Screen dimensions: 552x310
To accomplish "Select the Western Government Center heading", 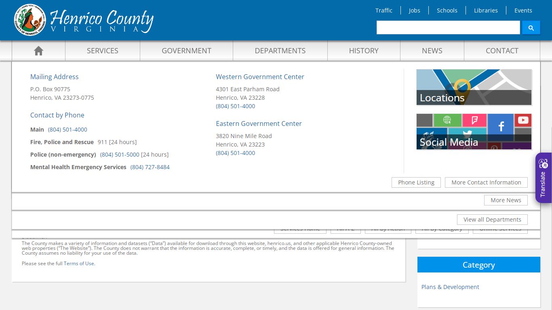I will (260, 77).
